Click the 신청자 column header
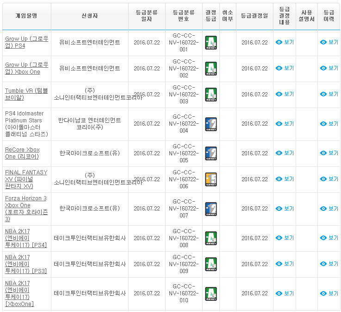Image resolution: width=341 pixels, height=312 pixels. [x=90, y=16]
